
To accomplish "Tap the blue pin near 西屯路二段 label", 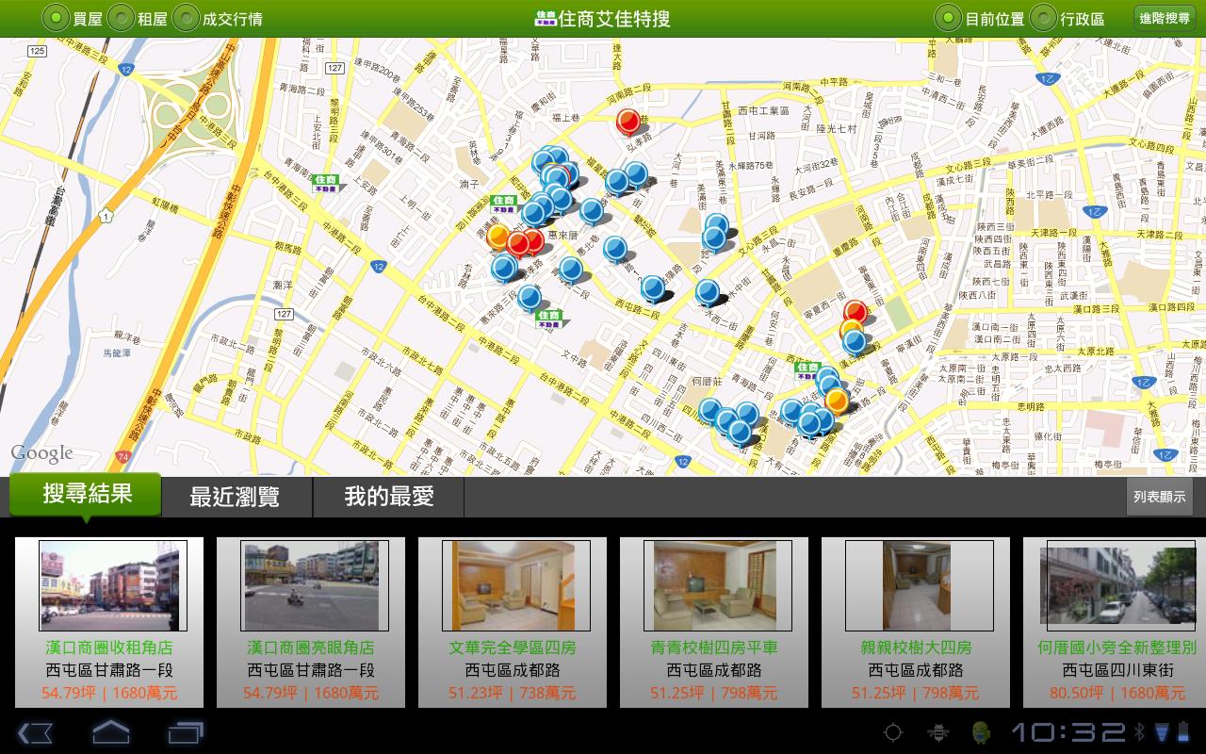I will (x=652, y=287).
